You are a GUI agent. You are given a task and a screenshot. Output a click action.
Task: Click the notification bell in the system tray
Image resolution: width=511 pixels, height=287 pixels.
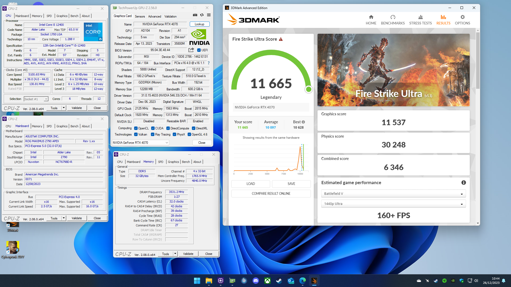[504, 281]
